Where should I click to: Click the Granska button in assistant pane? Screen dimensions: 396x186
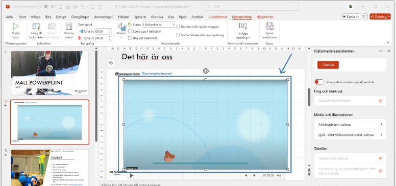328,65
